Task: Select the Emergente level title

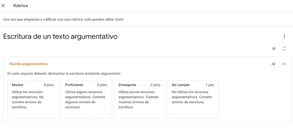Action: (x=127, y=85)
